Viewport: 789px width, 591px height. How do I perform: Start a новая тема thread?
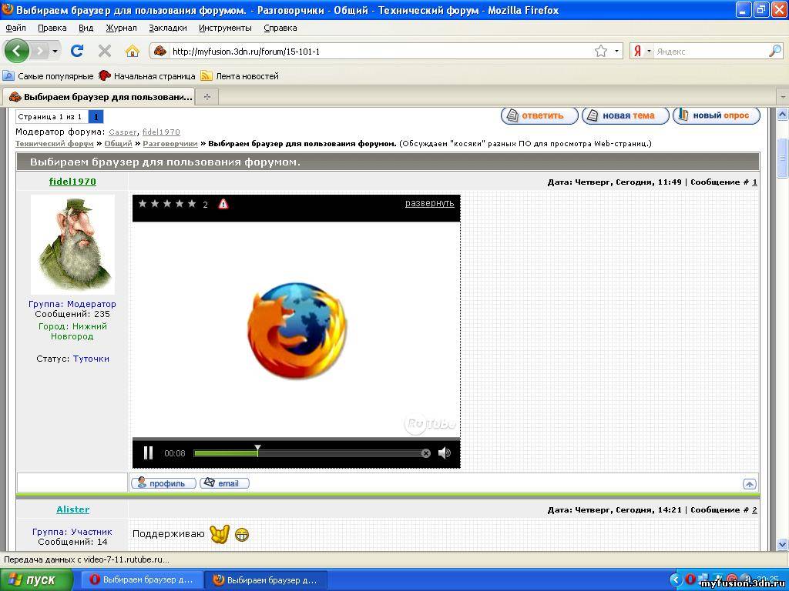[x=626, y=115]
